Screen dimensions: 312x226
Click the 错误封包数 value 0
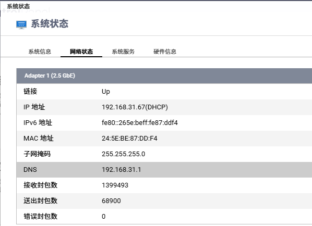click(x=103, y=217)
